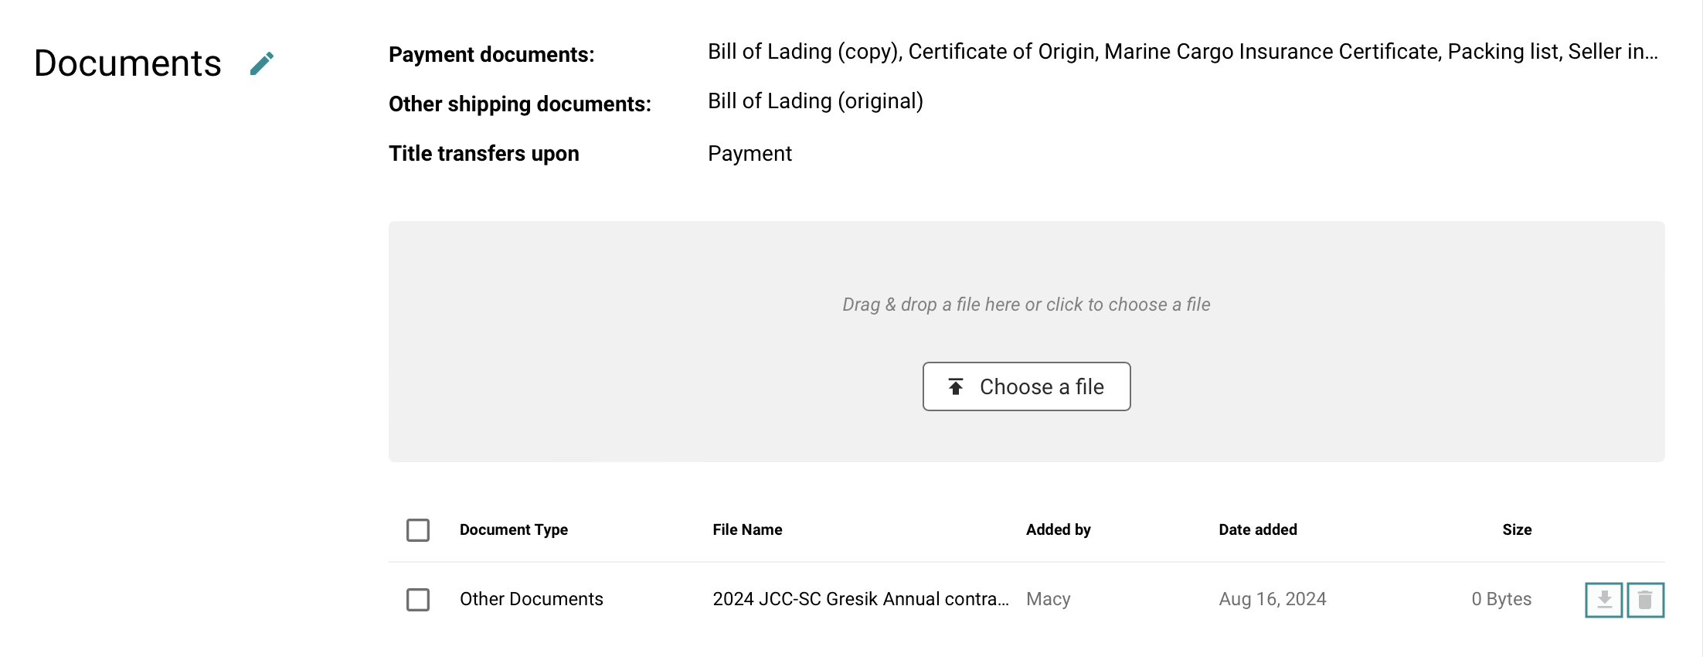Screen dimensions: 1703x657
Task: Click the Macy added-by cell
Action: coord(1048,599)
